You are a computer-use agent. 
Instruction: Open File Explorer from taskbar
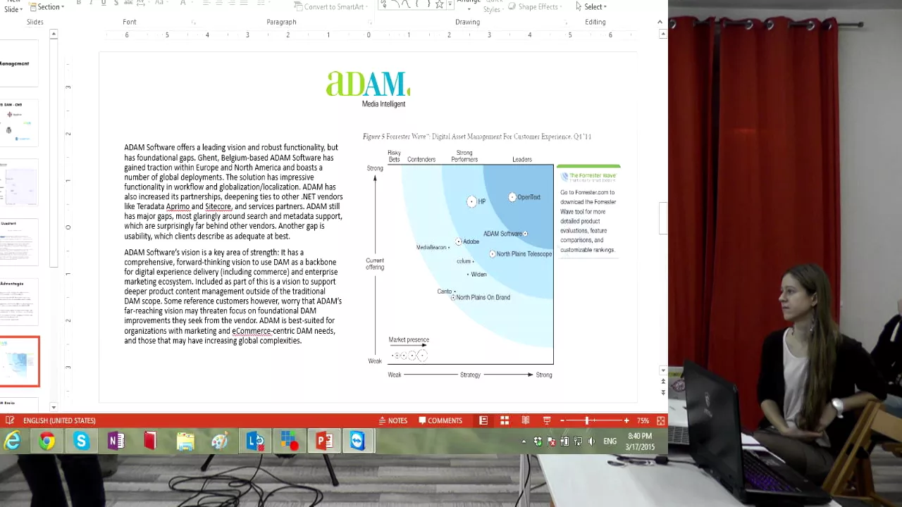click(x=185, y=442)
